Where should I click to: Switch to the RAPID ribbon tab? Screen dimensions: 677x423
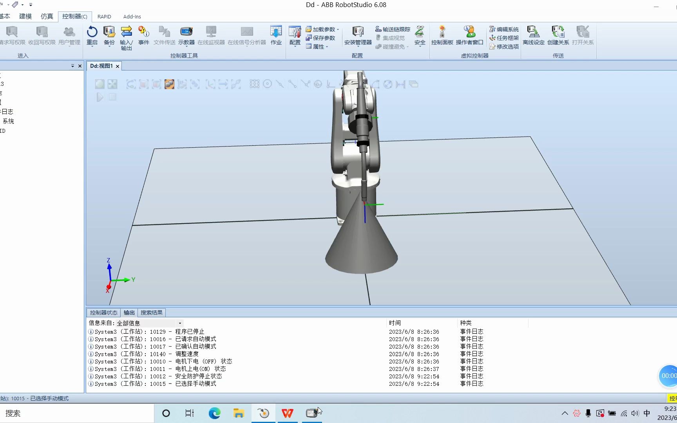coord(104,16)
